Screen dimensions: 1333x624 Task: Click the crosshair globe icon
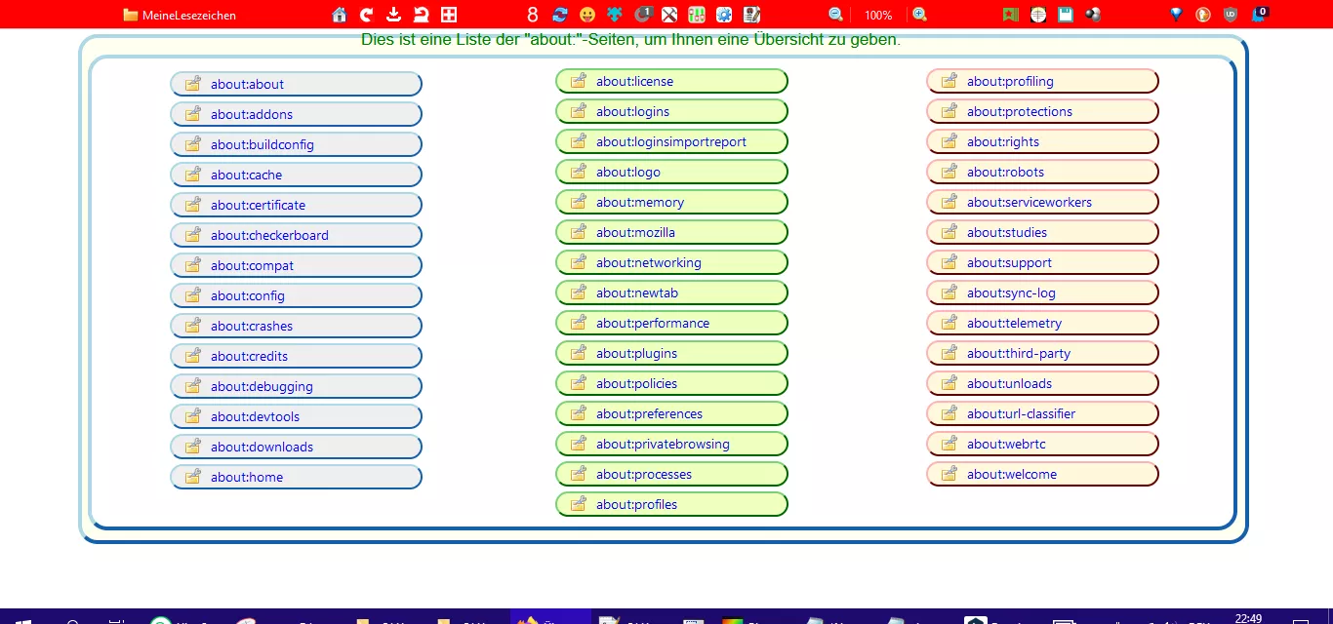[x=1038, y=15]
